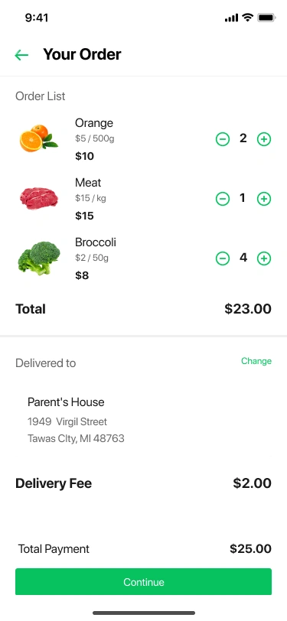Reduce Meat quantity using minus icon
The width and height of the screenshot is (287, 621).
click(223, 199)
